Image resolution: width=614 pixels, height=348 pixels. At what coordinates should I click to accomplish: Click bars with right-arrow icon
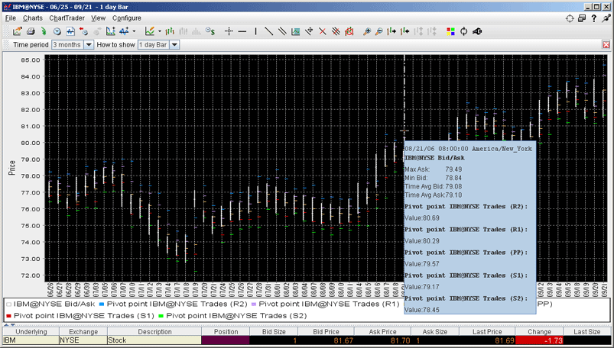(391, 31)
